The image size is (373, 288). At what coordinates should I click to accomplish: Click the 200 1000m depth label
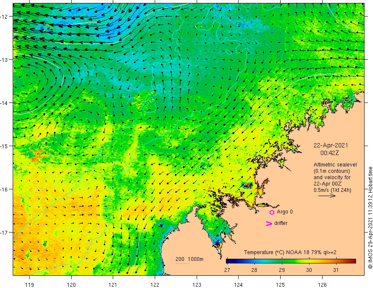click(x=189, y=259)
